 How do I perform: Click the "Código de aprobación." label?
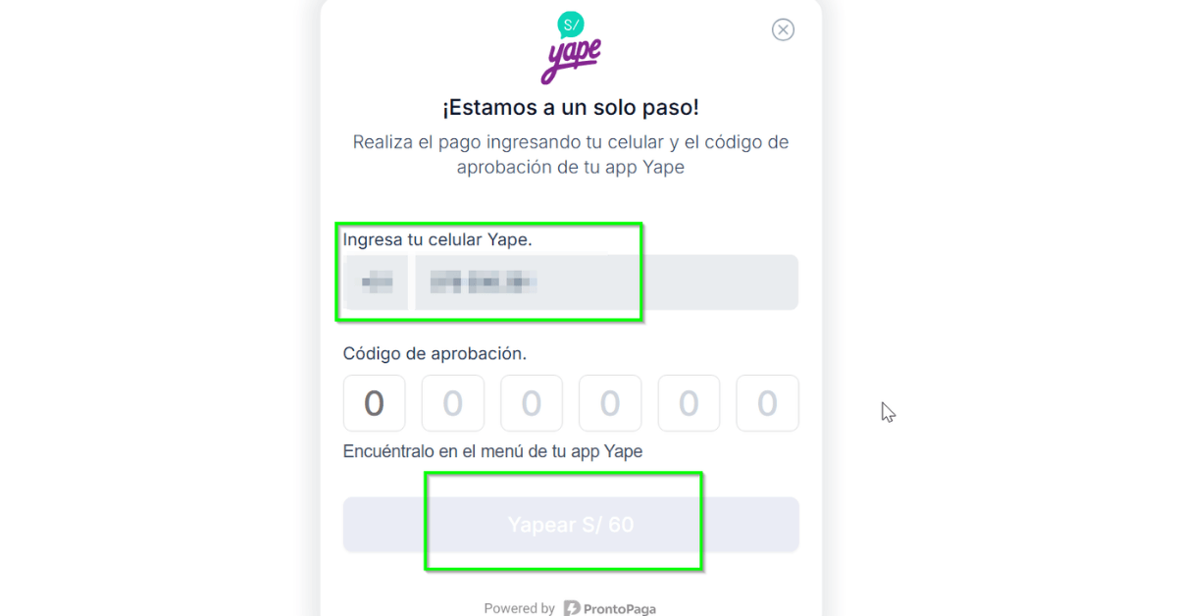coord(435,353)
